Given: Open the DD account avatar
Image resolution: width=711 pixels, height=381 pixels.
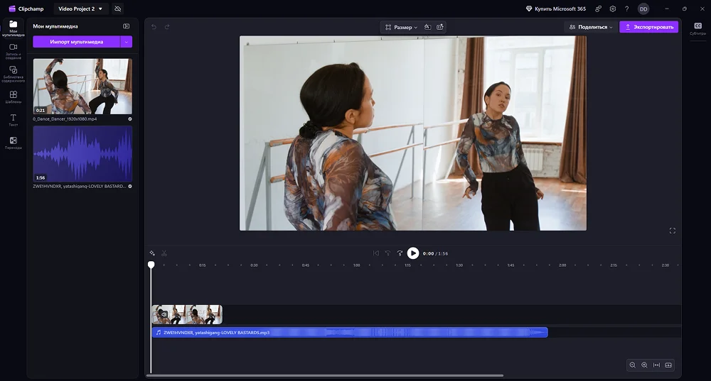Looking at the screenshot, I should [643, 9].
